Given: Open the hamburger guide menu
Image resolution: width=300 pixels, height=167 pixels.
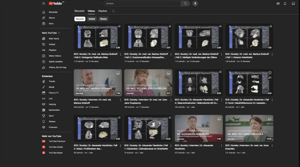Looking at the screenshot, I should click(43, 3).
